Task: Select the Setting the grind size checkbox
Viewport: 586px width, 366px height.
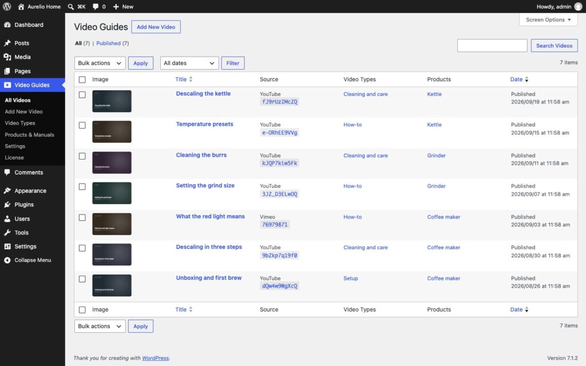Action: point(82,186)
